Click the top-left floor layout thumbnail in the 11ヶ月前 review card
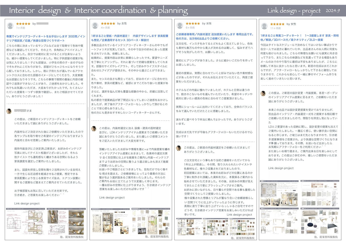Viewport: 346px width, 245px height. coord(280,193)
